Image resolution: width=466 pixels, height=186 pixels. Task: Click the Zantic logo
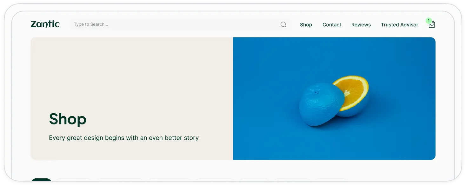pos(45,24)
